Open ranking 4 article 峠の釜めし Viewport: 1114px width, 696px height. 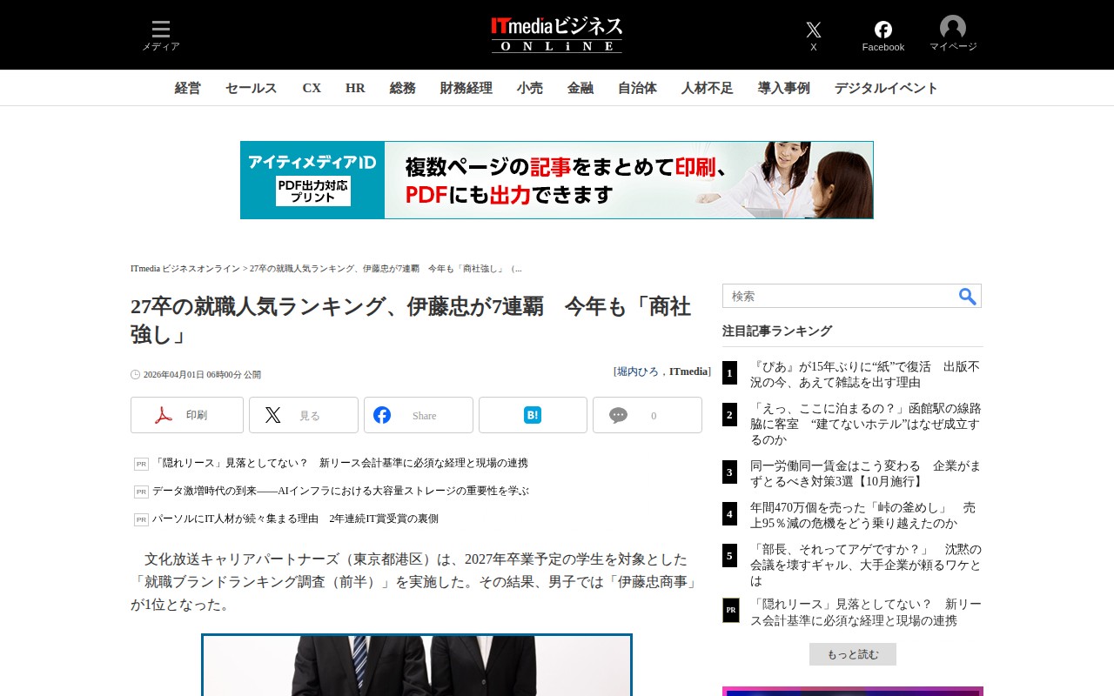[862, 515]
